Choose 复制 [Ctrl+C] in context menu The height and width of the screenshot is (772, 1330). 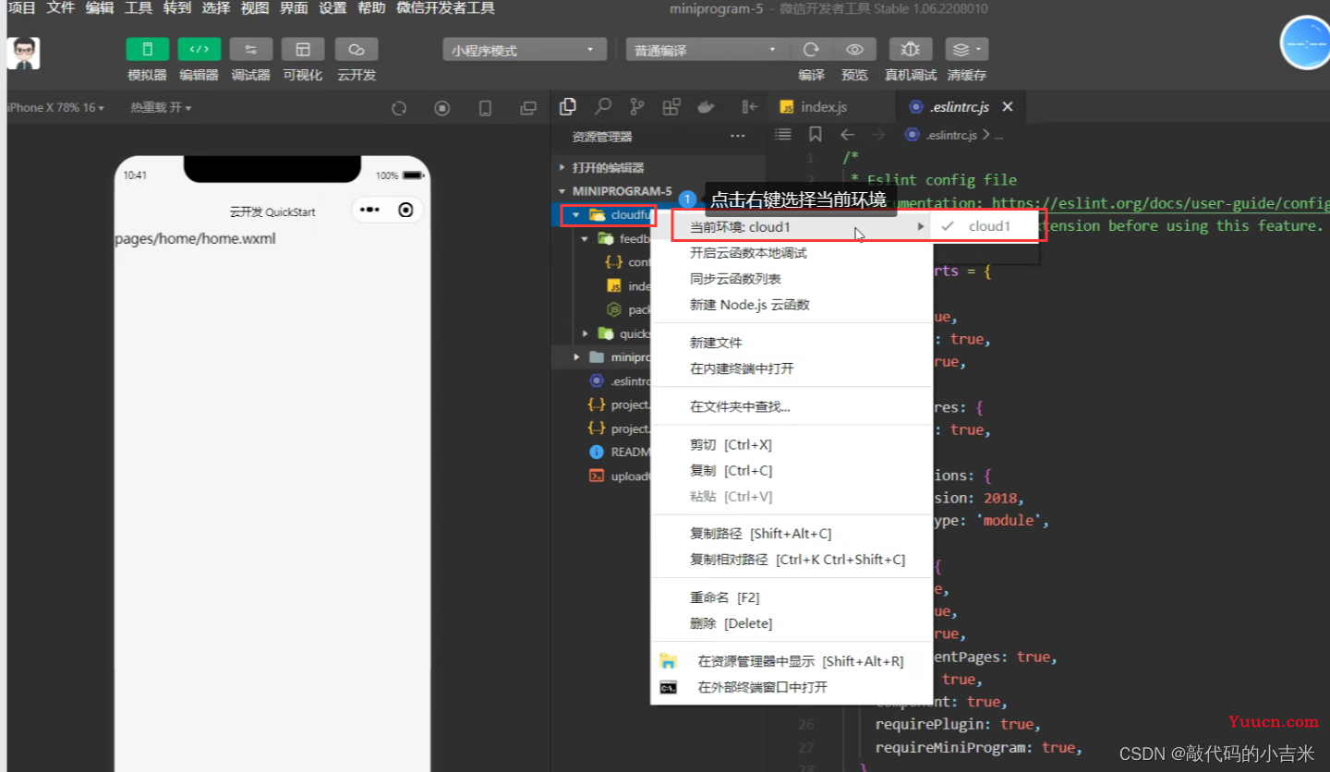[x=792, y=471]
